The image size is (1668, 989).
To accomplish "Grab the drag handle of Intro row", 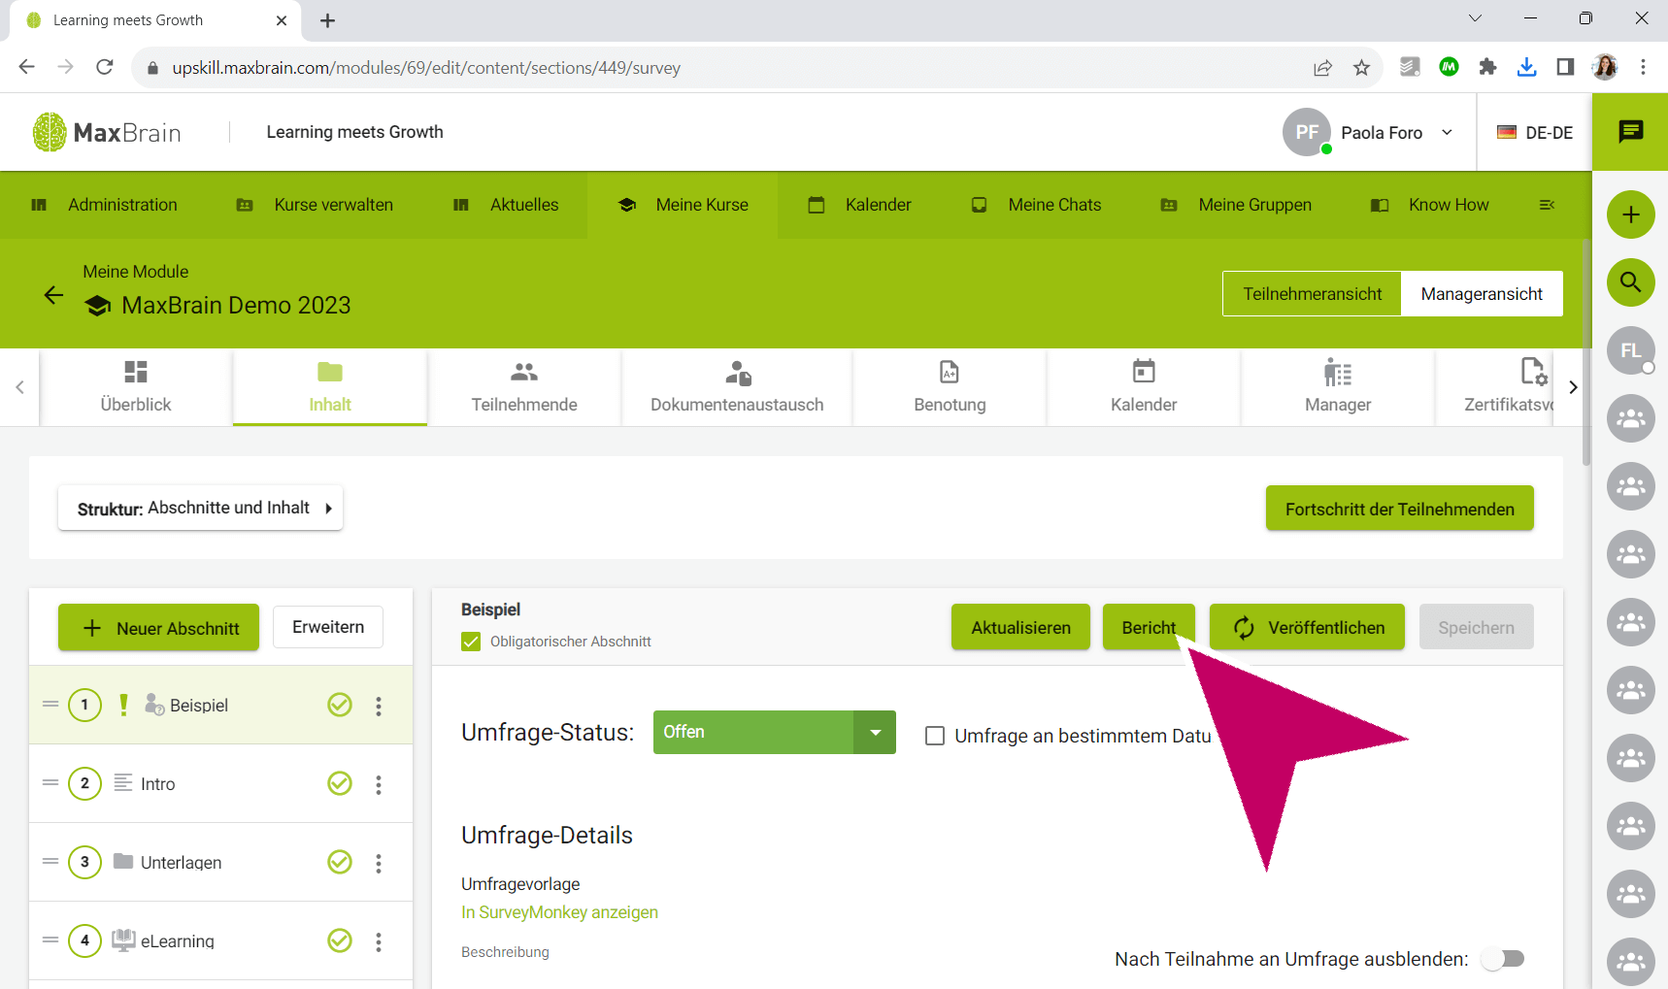I will (x=50, y=782).
